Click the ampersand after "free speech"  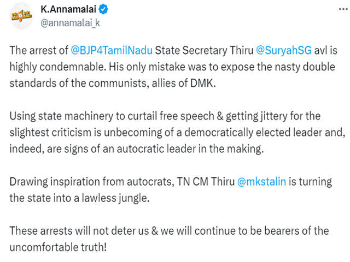coord(220,116)
